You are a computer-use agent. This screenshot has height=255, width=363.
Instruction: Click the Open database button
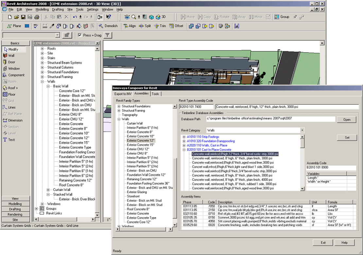tap(347, 120)
